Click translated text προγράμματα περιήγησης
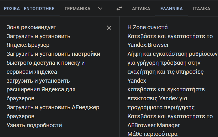218x137 pixels. point(161,108)
